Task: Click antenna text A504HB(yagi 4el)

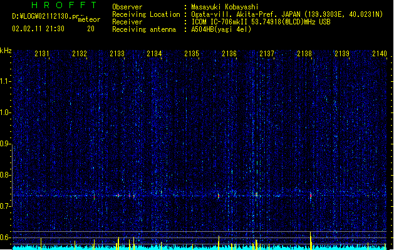Action: tap(221, 29)
